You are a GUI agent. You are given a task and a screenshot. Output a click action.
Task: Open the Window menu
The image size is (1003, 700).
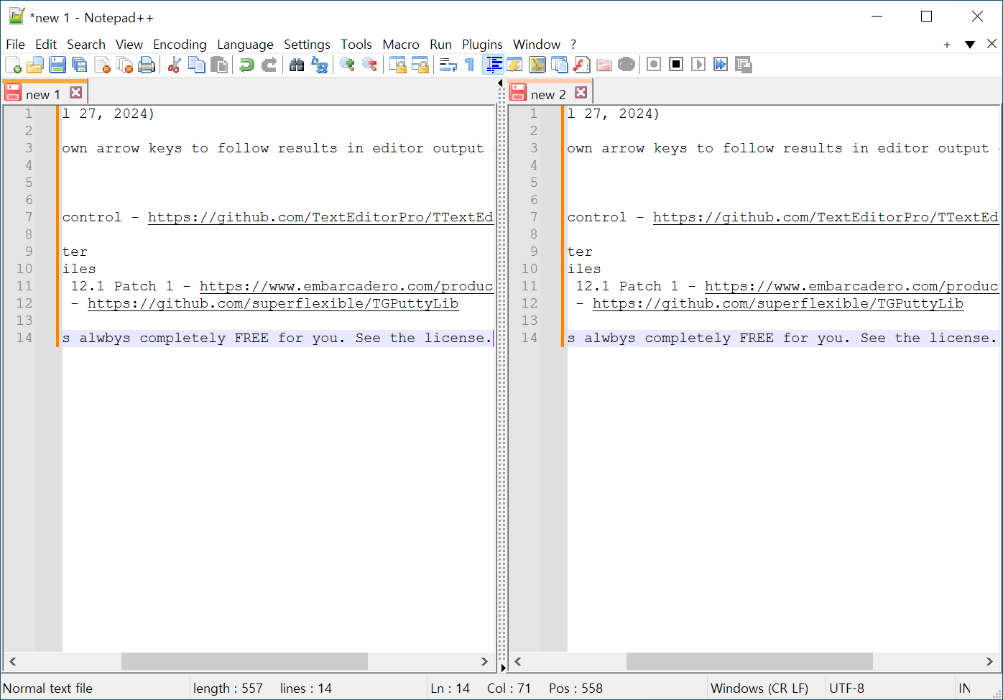[x=537, y=45]
